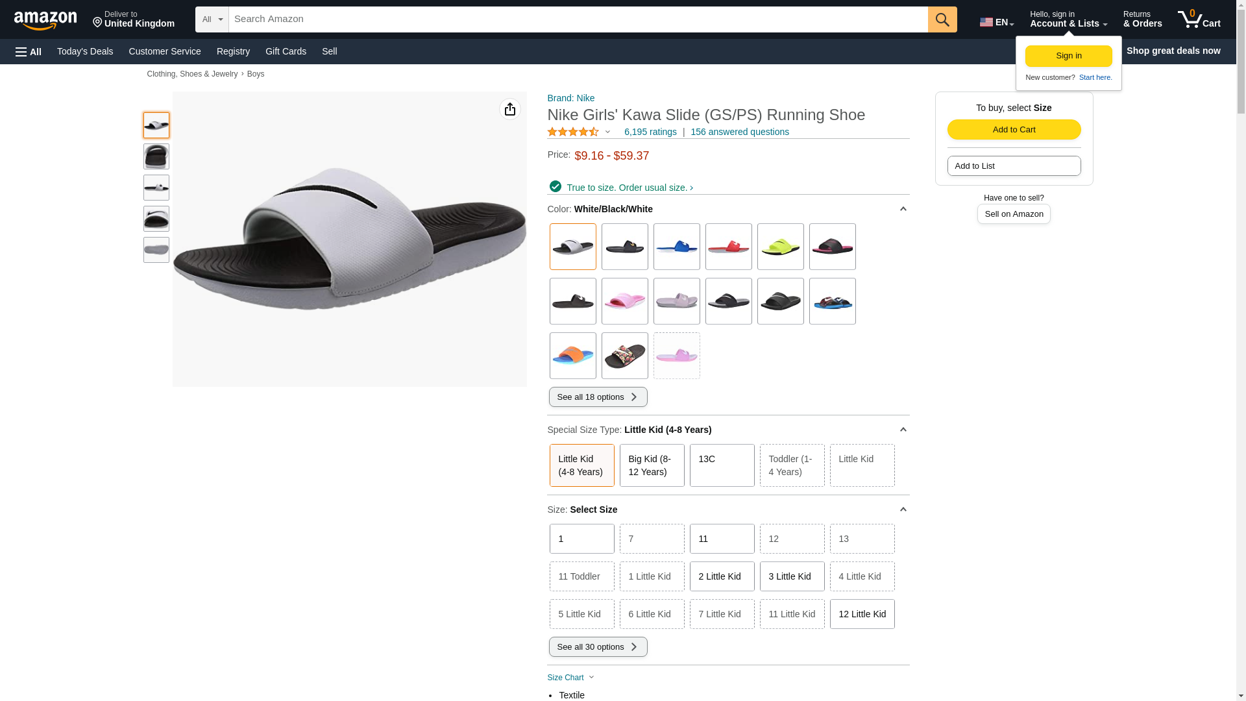
Task: Select the neon green slide color swatch
Action: click(780, 247)
